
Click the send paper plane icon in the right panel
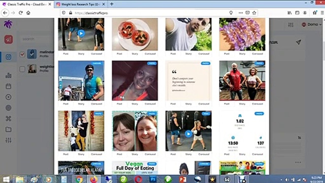tap(299, 42)
